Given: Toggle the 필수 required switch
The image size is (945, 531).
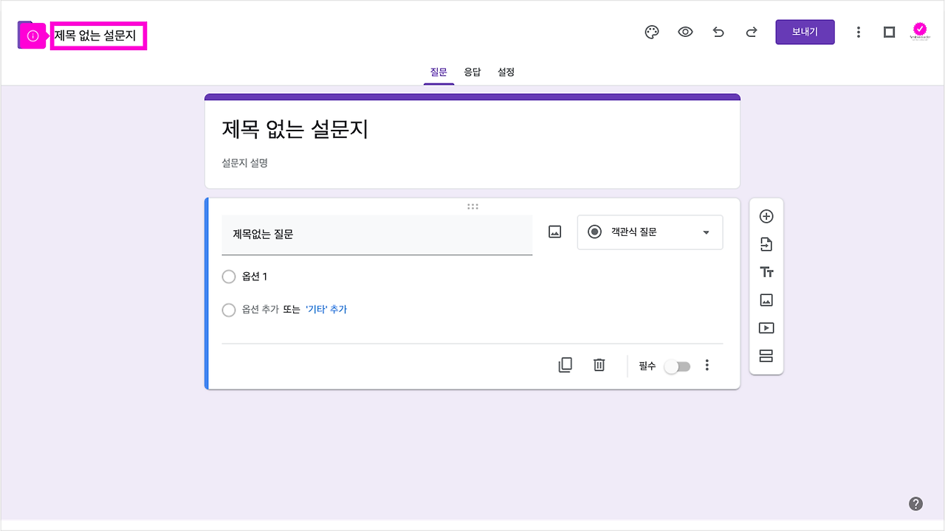Looking at the screenshot, I should point(676,366).
